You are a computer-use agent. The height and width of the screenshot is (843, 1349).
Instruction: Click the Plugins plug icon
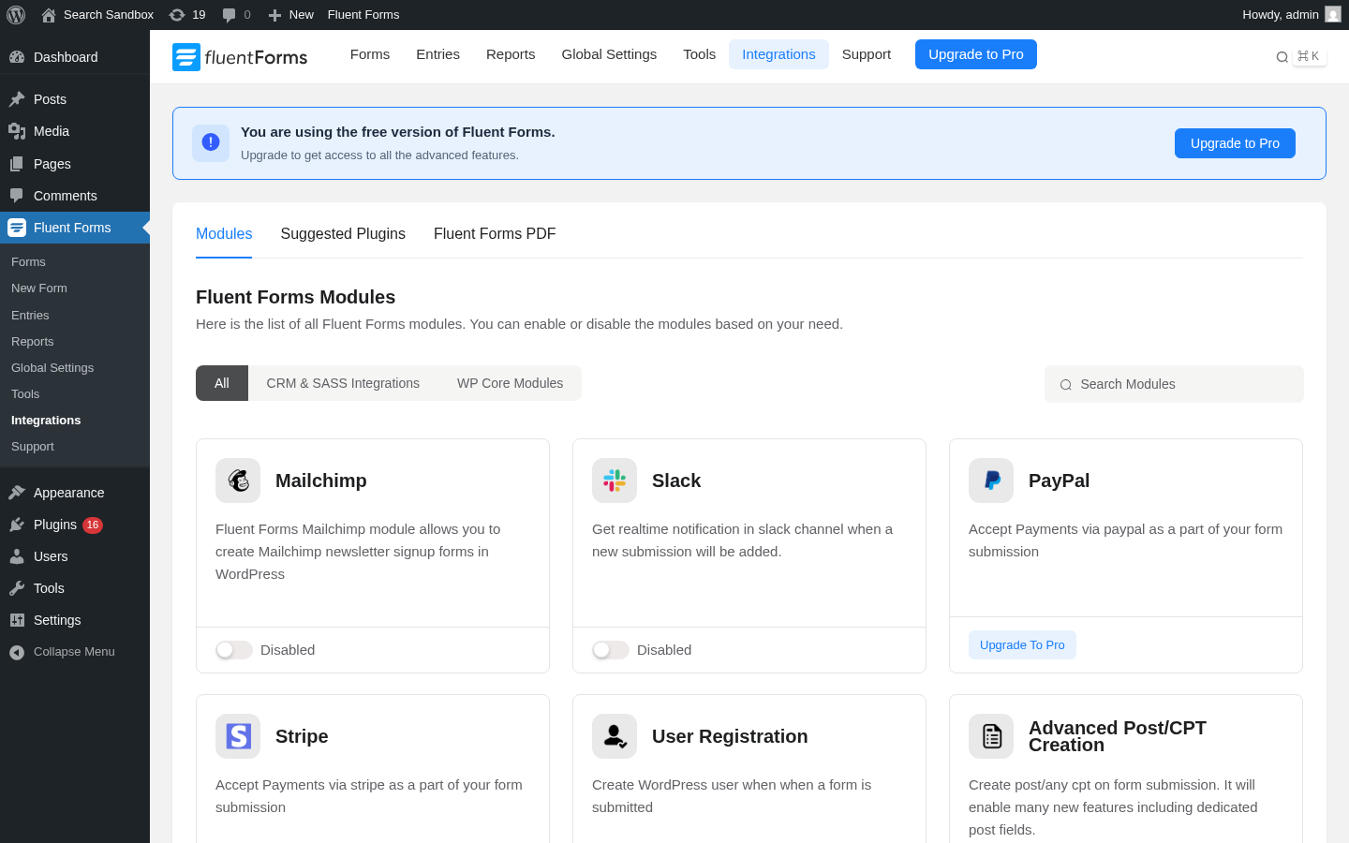pyautogui.click(x=17, y=525)
